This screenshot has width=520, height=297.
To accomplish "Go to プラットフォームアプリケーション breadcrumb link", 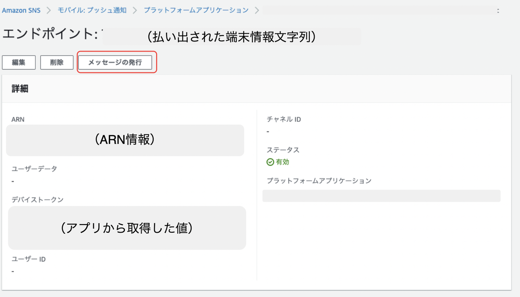I will click(196, 10).
